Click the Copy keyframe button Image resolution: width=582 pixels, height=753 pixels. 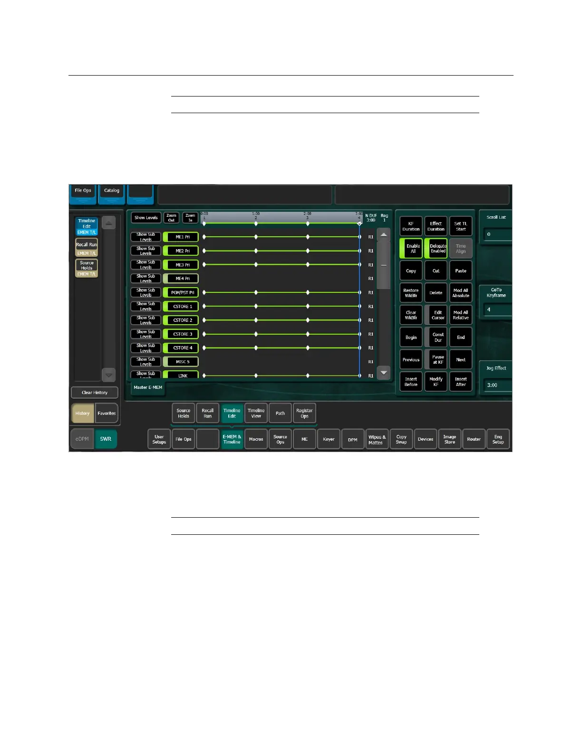411,271
